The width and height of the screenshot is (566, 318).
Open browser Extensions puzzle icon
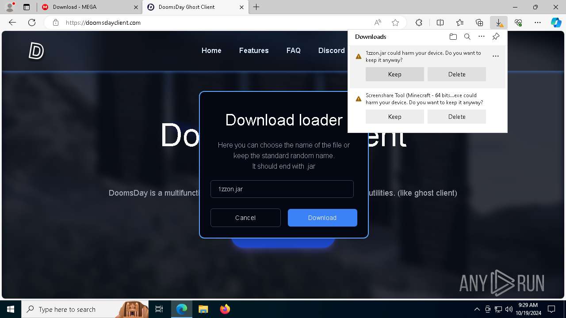(x=419, y=23)
